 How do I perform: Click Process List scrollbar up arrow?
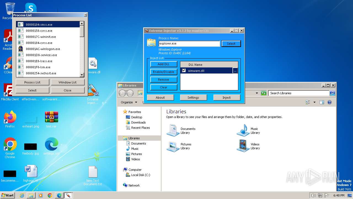tap(82, 24)
